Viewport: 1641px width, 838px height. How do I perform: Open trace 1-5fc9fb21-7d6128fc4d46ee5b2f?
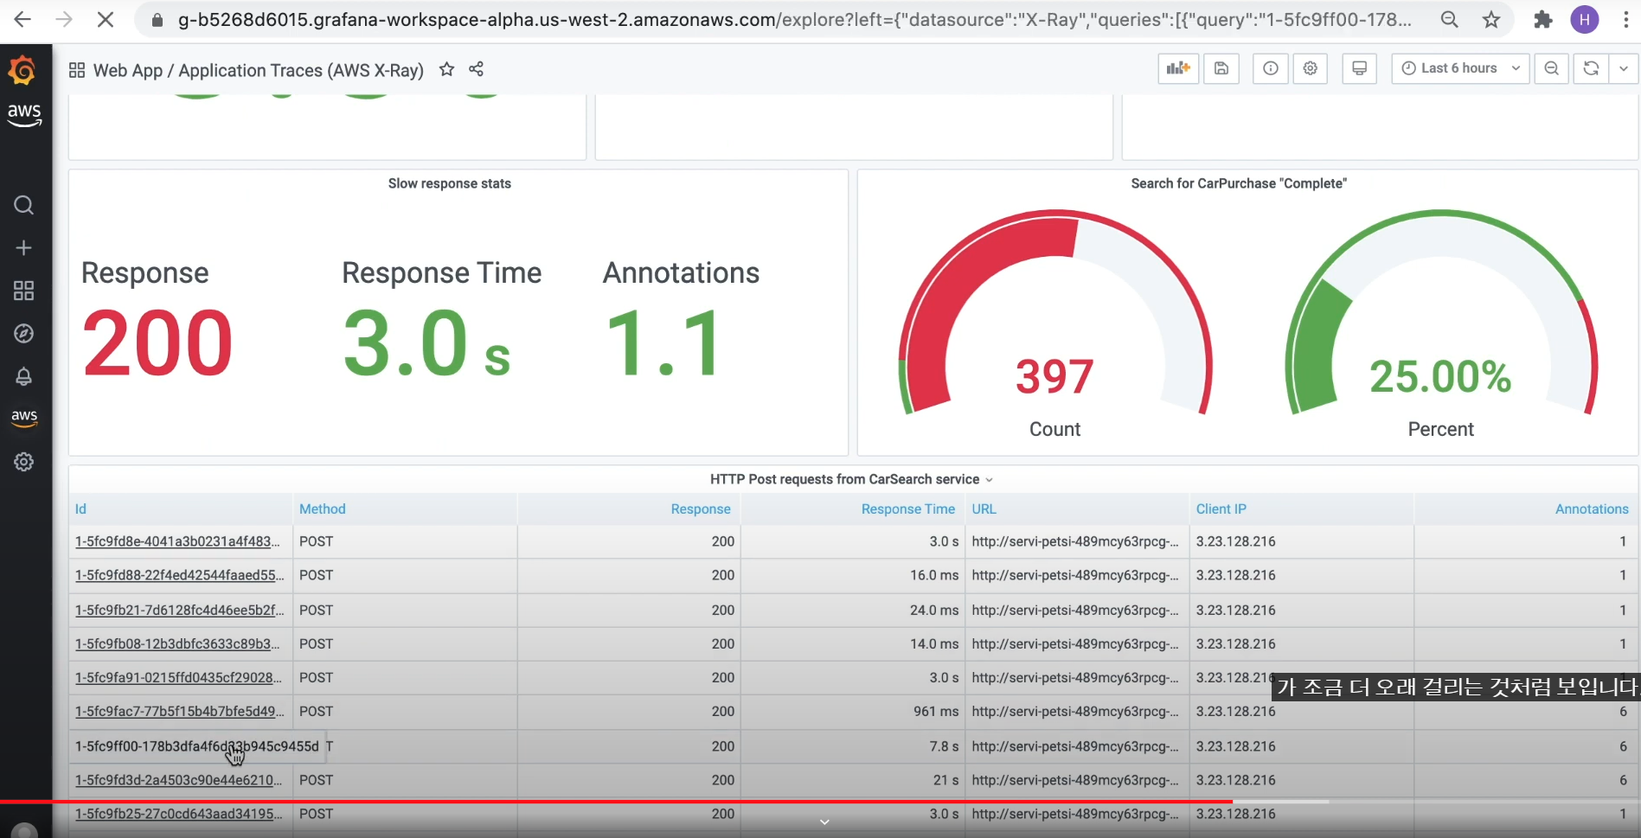pos(179,610)
